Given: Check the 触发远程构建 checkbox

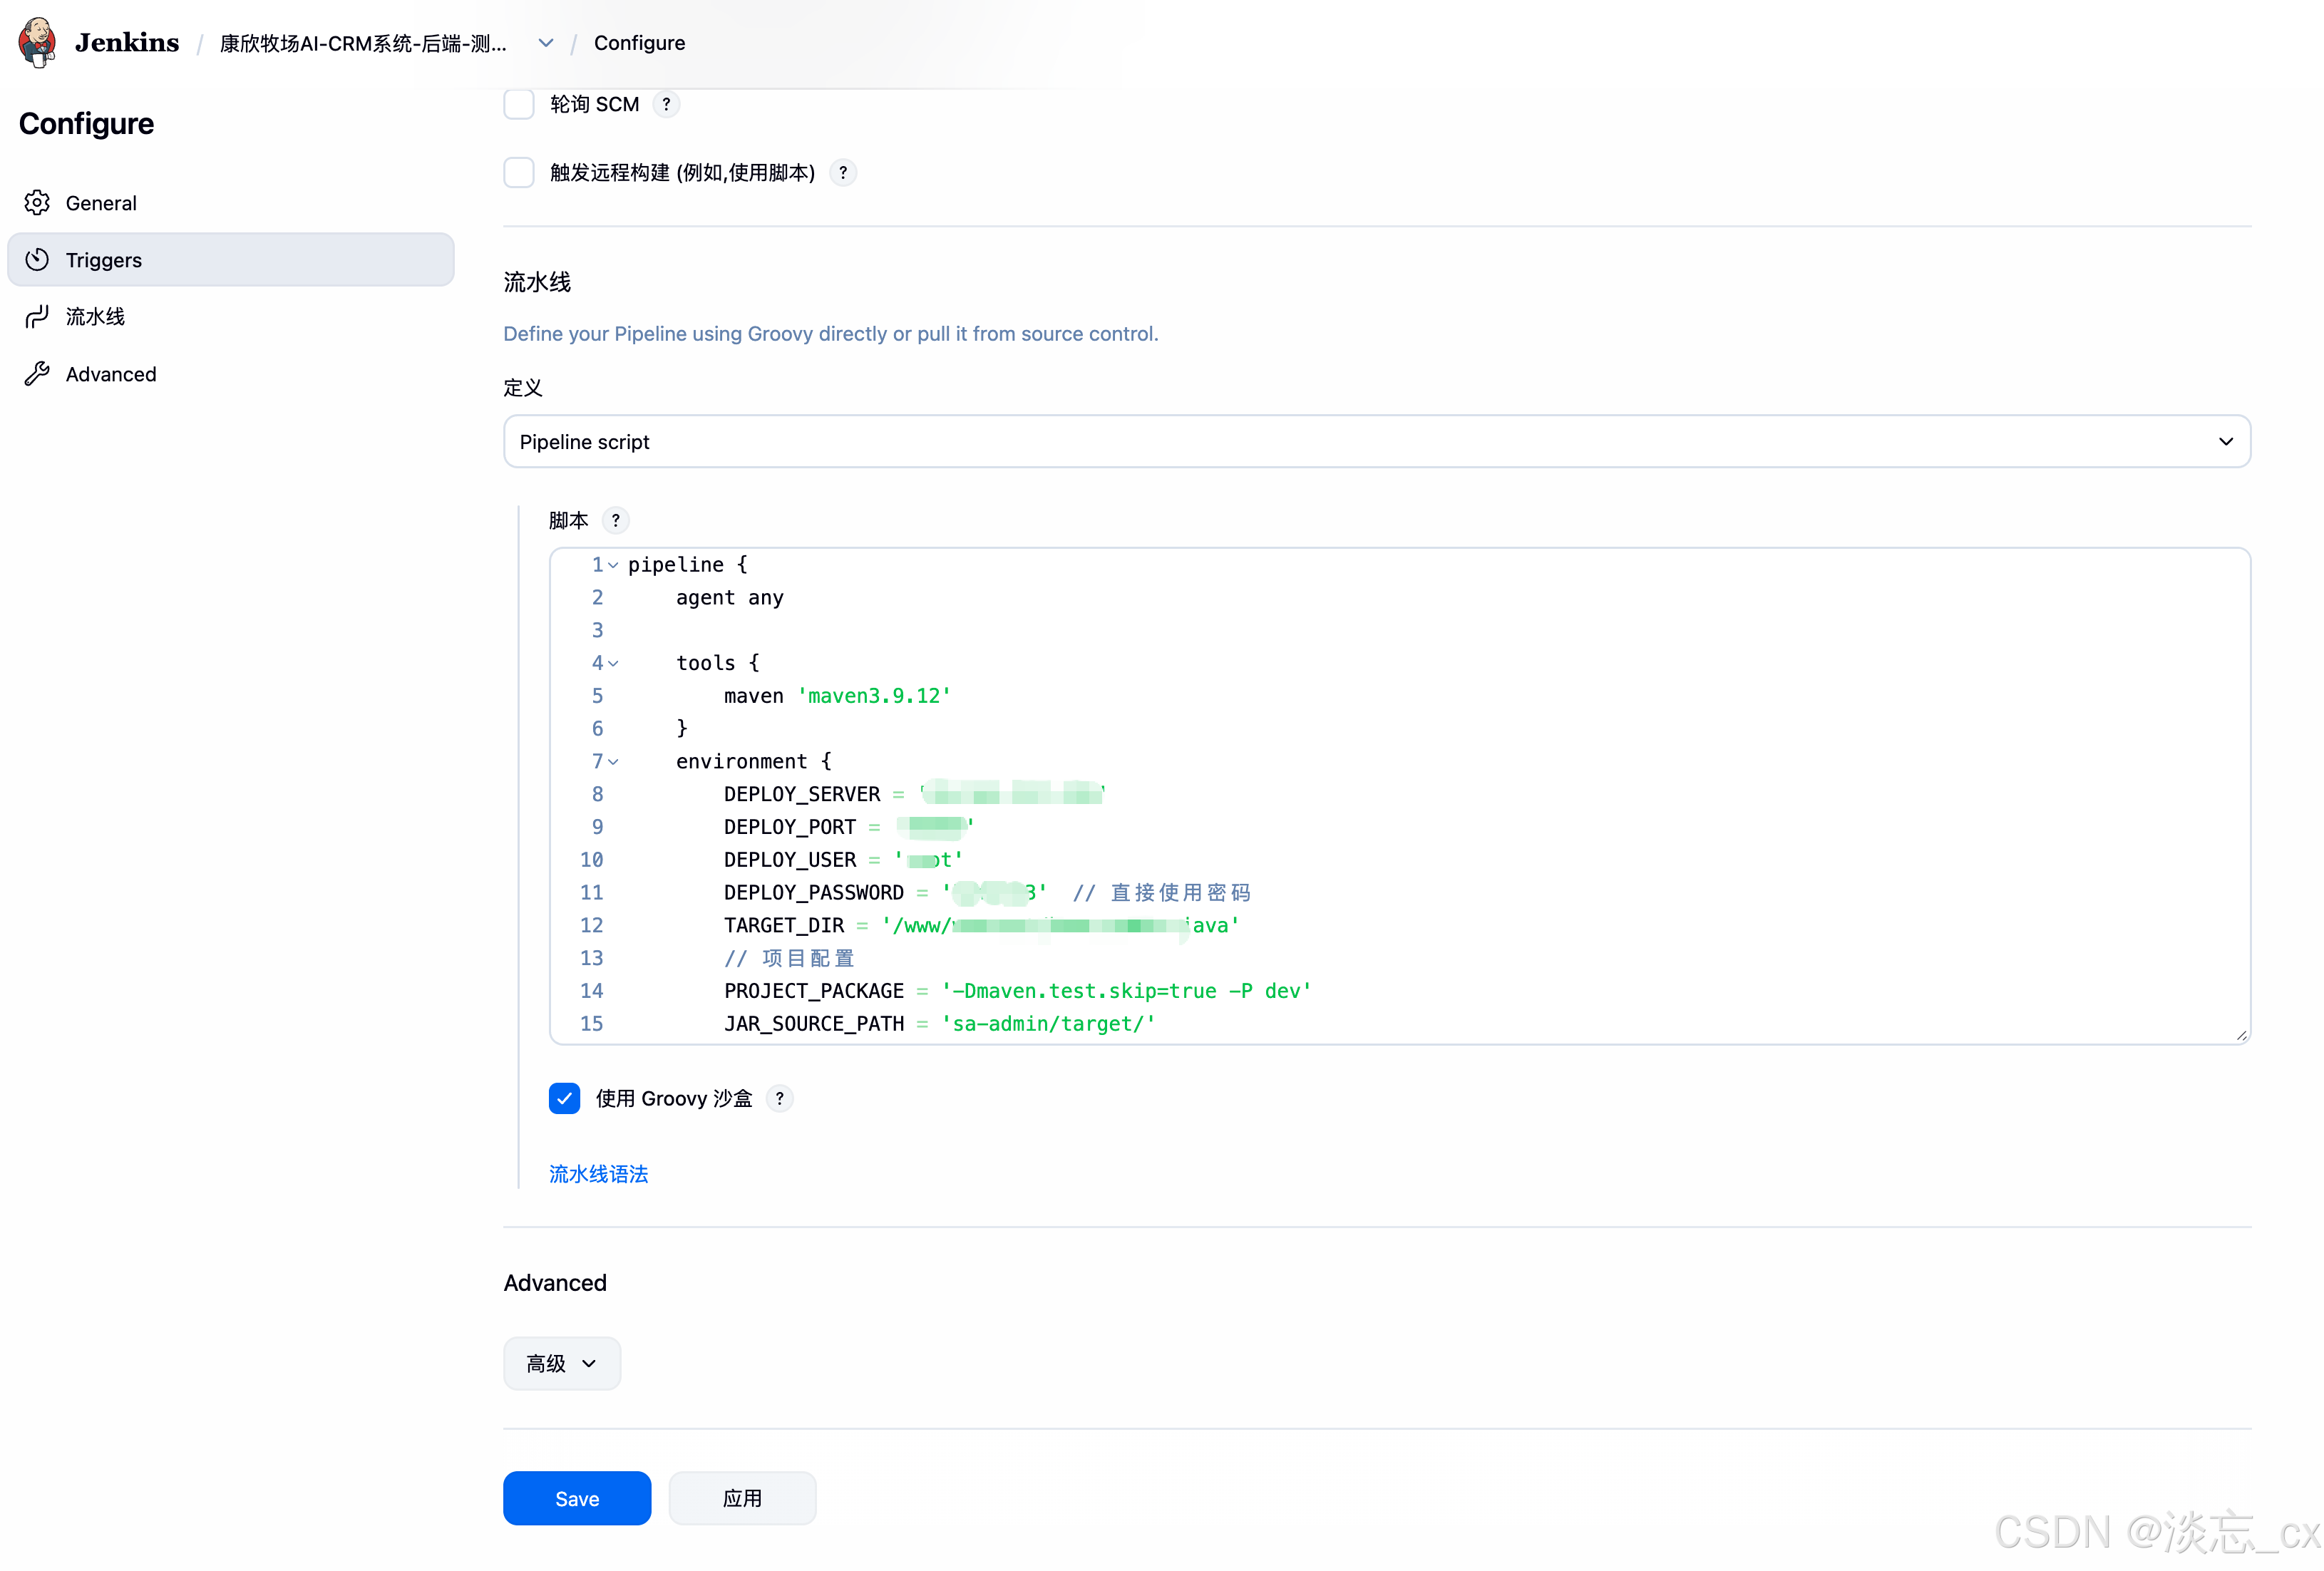Looking at the screenshot, I should (519, 173).
